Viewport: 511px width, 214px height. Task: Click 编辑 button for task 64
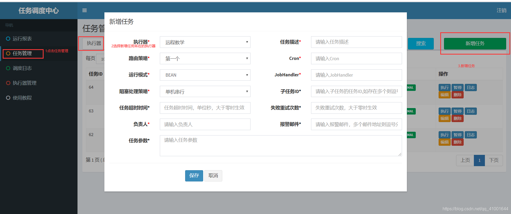(445, 95)
